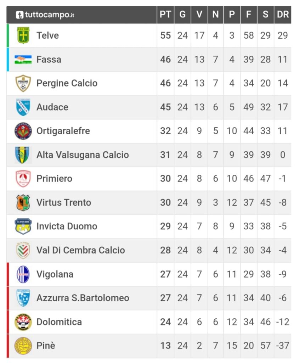This screenshot has width=299, height=363.
Task: Click the Fassa team logo
Action: (23, 60)
